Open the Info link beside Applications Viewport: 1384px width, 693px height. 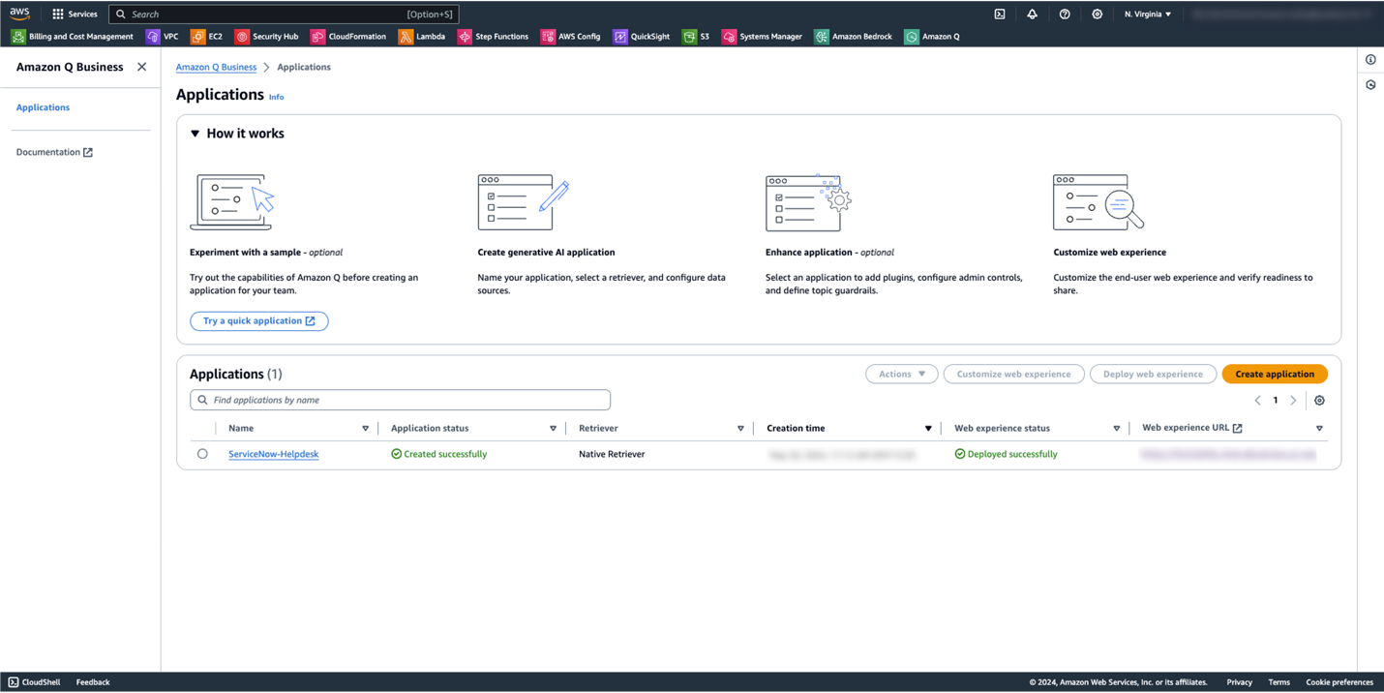(276, 97)
